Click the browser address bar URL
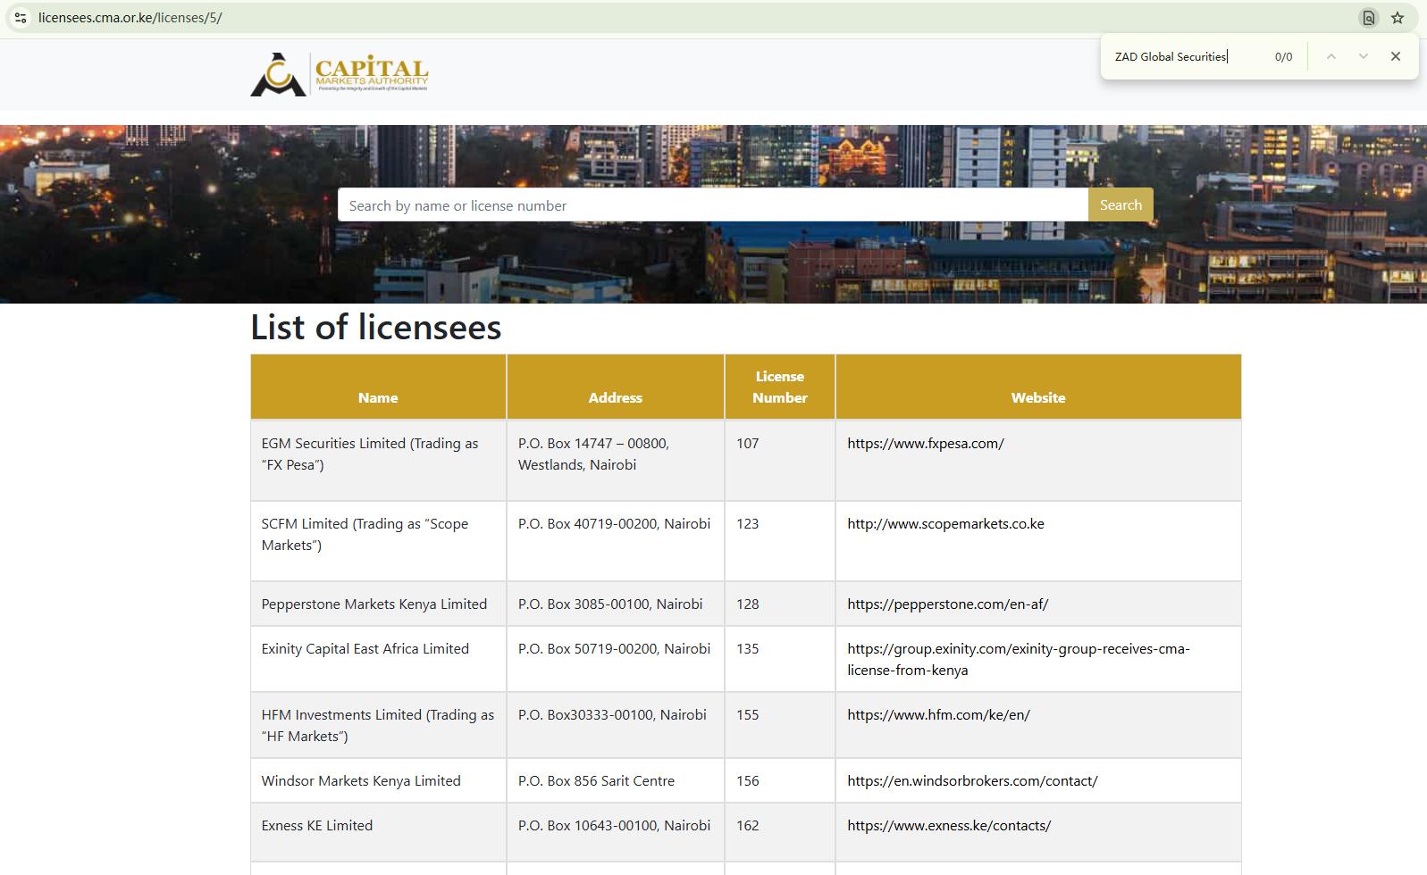The width and height of the screenshot is (1427, 875). [130, 18]
